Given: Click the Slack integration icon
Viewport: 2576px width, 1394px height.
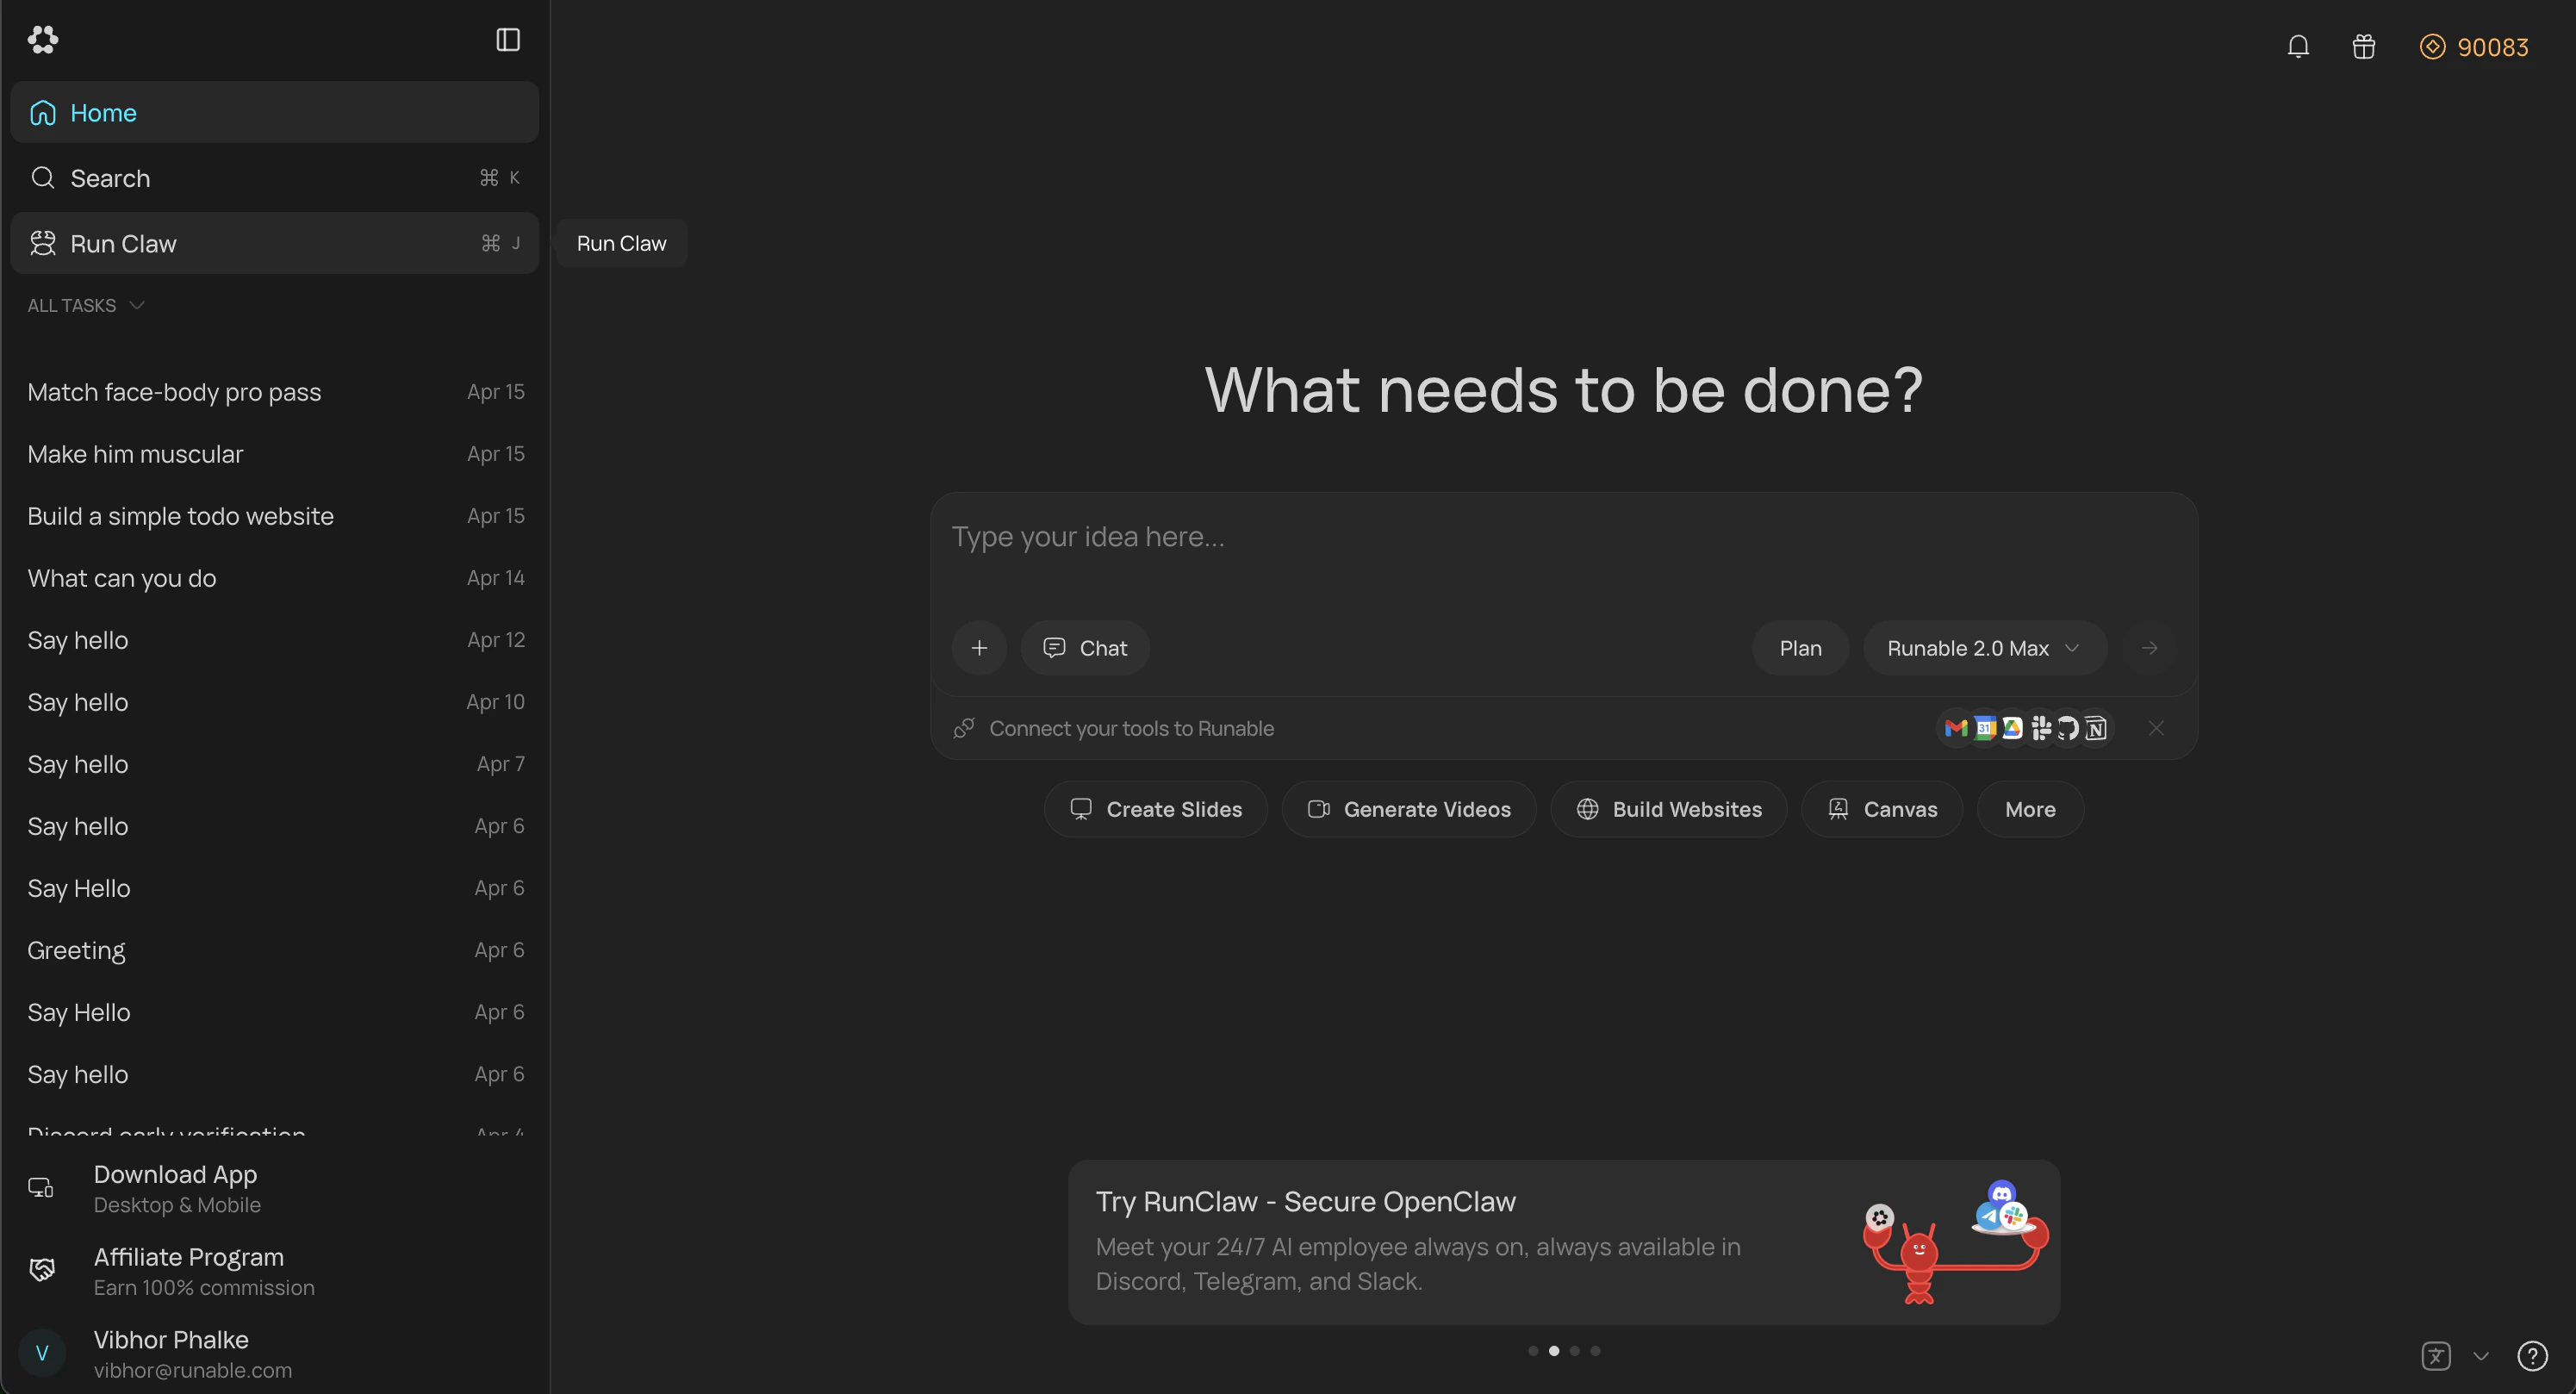Looking at the screenshot, I should [2041, 729].
